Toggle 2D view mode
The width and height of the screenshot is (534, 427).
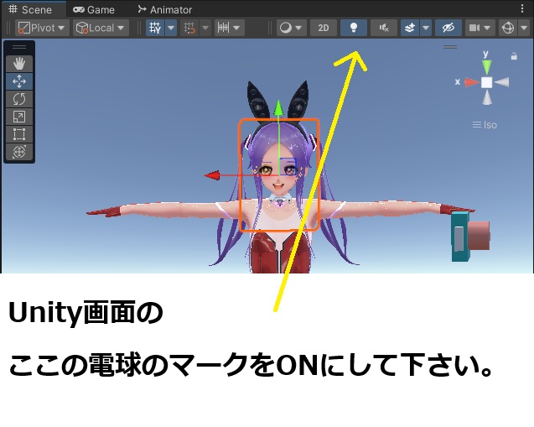tap(324, 28)
